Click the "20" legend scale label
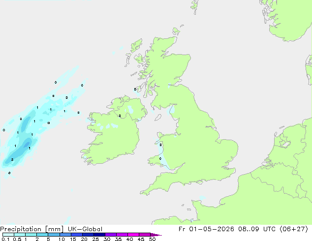312x241 pixels. click(x=84, y=239)
